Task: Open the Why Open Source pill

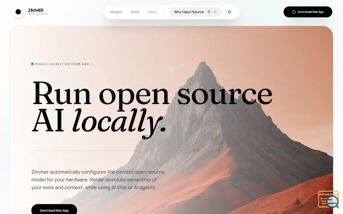Action: point(196,12)
